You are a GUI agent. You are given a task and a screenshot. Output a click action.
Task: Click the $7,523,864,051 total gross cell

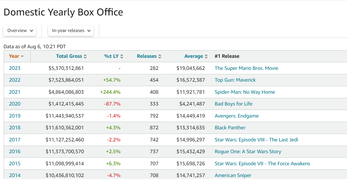[66, 80]
